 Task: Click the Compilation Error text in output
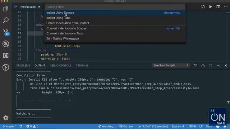point(31,75)
